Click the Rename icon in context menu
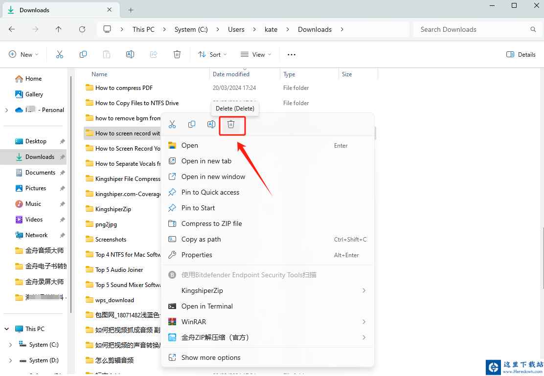 coord(211,124)
